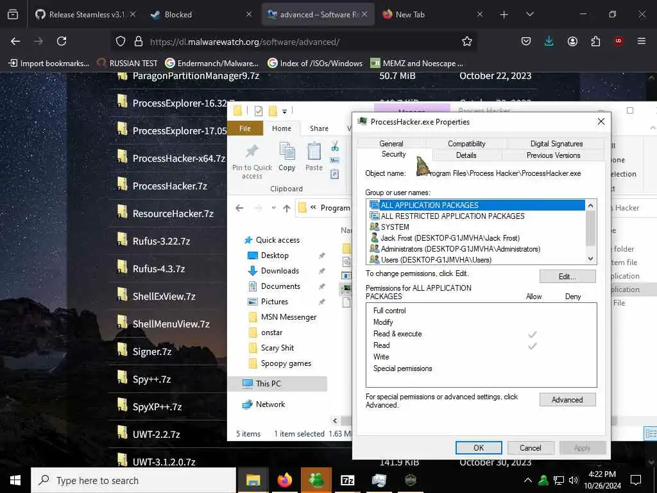Click the Explorer back navigation arrow

(239, 208)
